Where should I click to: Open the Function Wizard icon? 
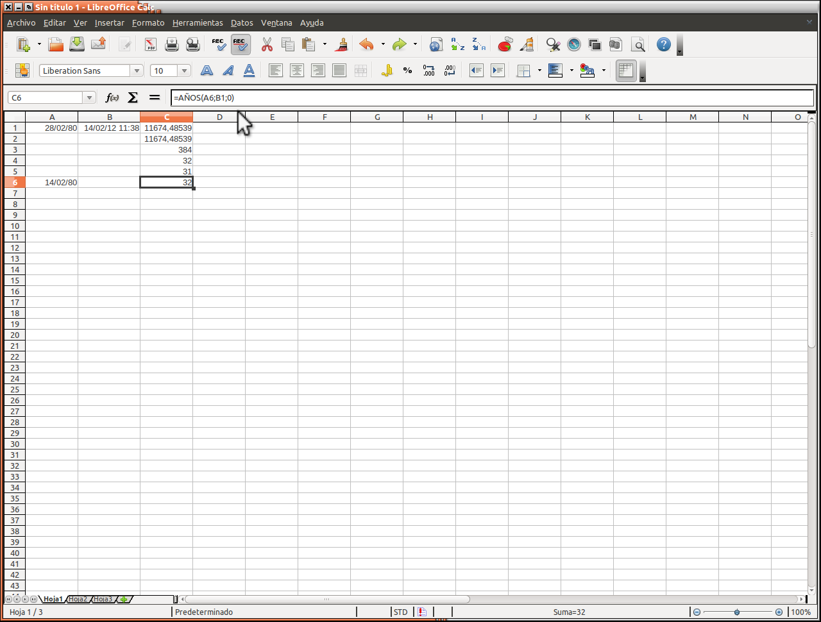tap(112, 97)
